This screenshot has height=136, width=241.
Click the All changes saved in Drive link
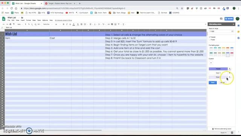[x=63, y=20]
